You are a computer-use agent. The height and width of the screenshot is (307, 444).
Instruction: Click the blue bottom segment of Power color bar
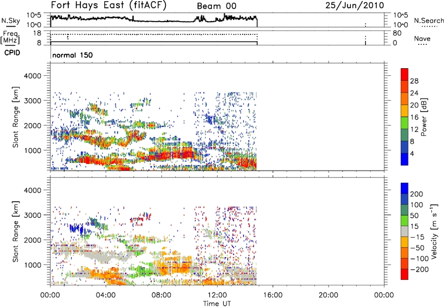tap(405, 159)
